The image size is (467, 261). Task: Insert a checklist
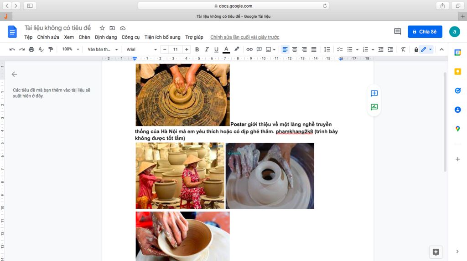[340, 50]
